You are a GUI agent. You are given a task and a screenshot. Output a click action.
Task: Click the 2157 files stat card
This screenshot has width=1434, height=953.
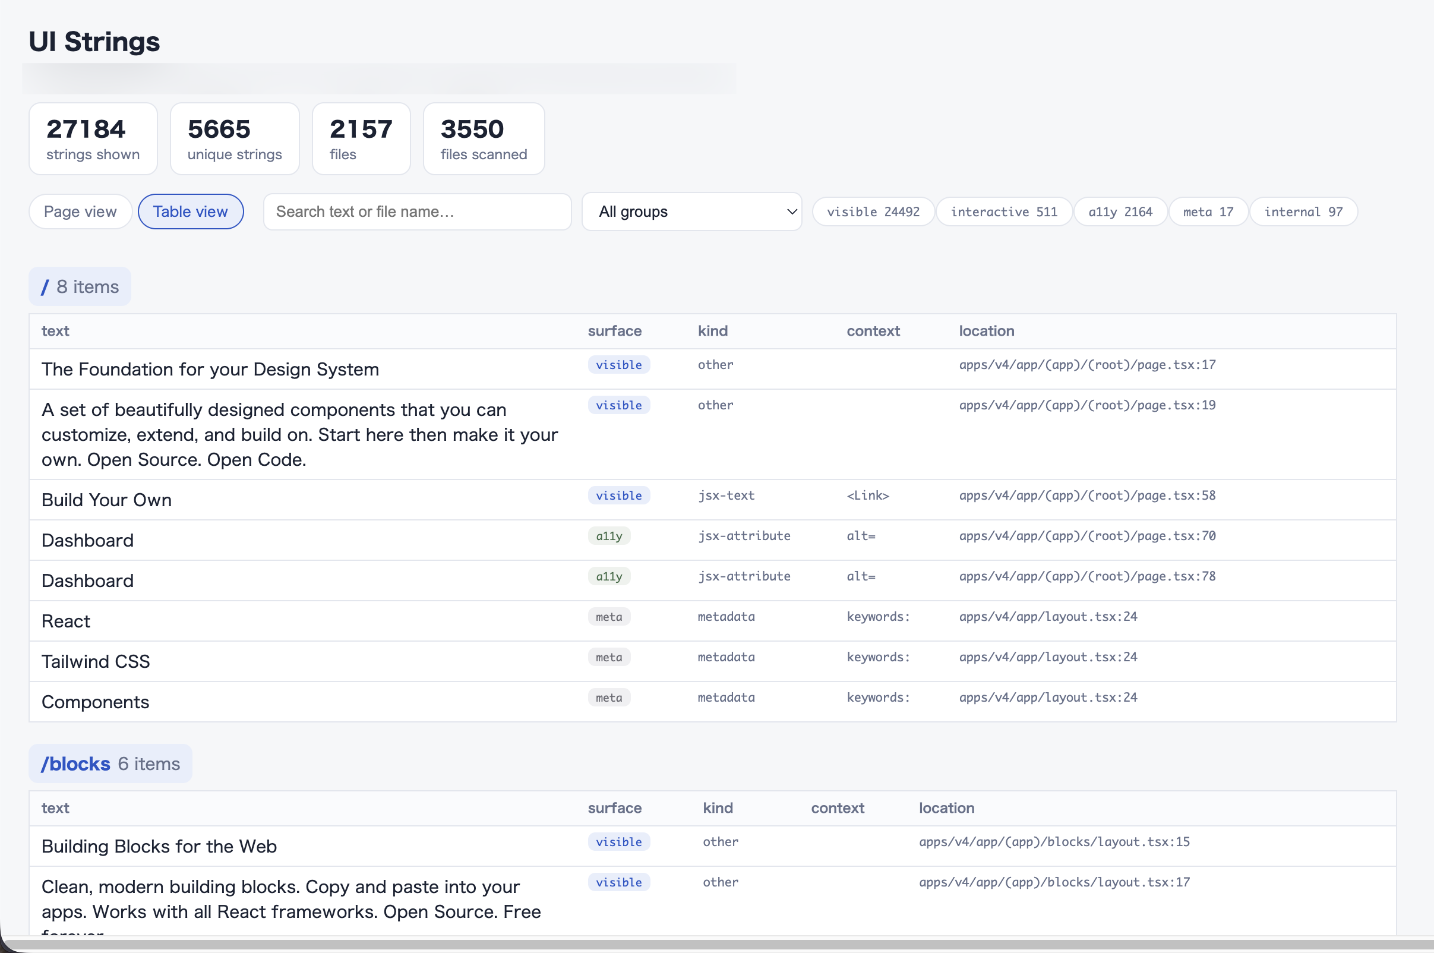(361, 138)
